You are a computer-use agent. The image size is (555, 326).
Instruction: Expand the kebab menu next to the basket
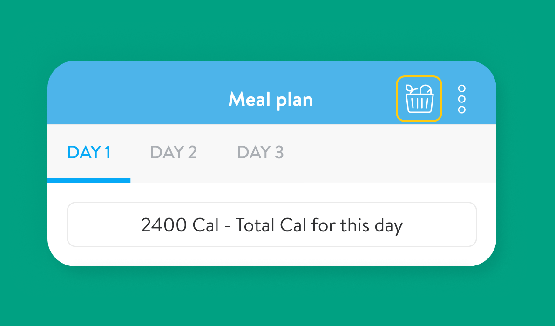point(461,99)
